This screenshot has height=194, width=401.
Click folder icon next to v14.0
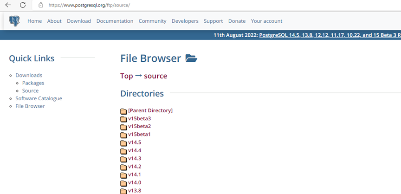click(123, 183)
